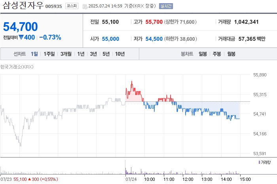Click the 시가 value 55,000
This screenshot has width=277, height=184.
[x=110, y=39]
